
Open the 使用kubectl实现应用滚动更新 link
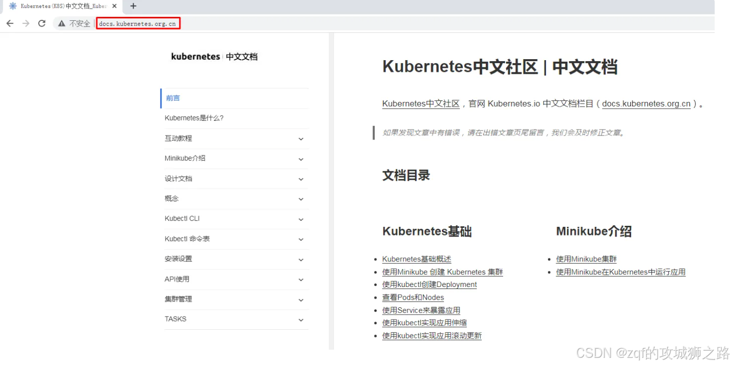432,335
